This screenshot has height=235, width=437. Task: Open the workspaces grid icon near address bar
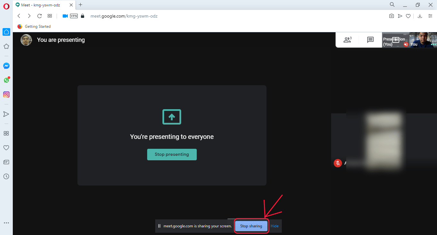[x=50, y=16]
